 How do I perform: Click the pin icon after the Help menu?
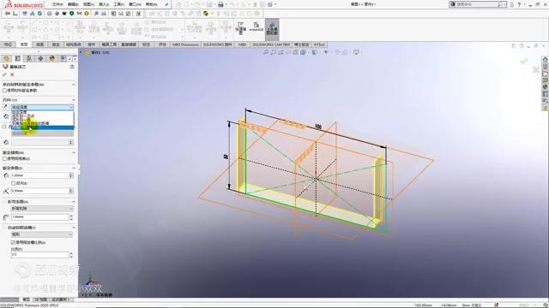click(166, 4)
